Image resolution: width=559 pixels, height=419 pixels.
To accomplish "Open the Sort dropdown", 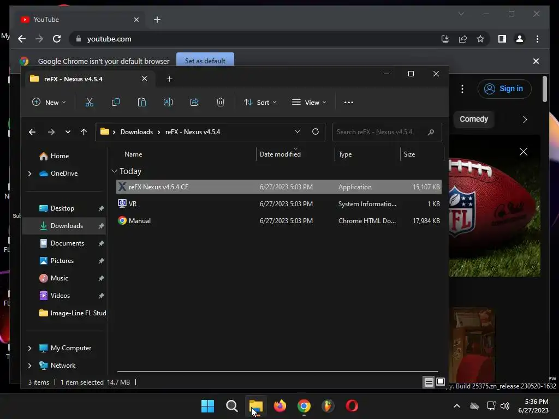I will [x=260, y=102].
